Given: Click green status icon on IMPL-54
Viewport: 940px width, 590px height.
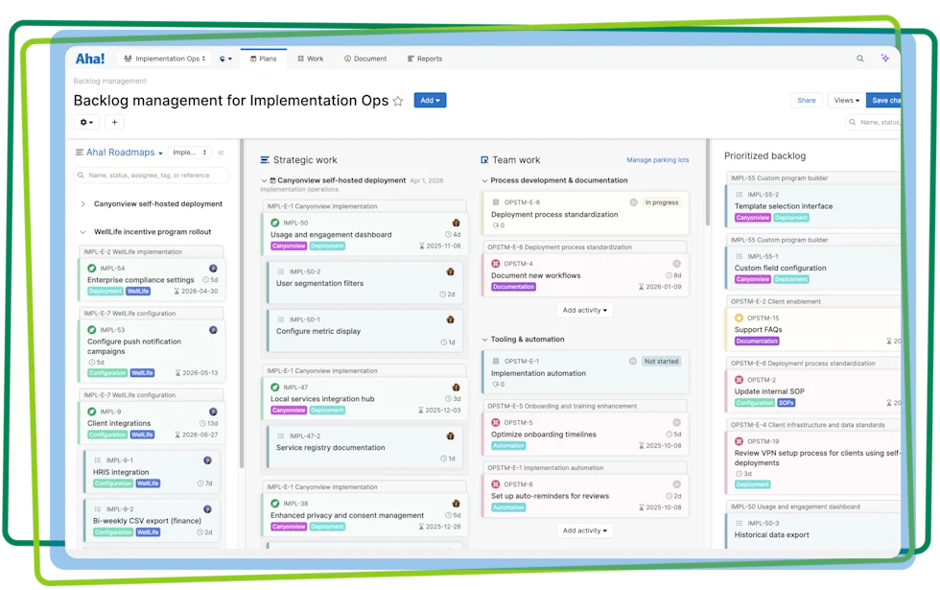Looking at the screenshot, I should coord(92,269).
